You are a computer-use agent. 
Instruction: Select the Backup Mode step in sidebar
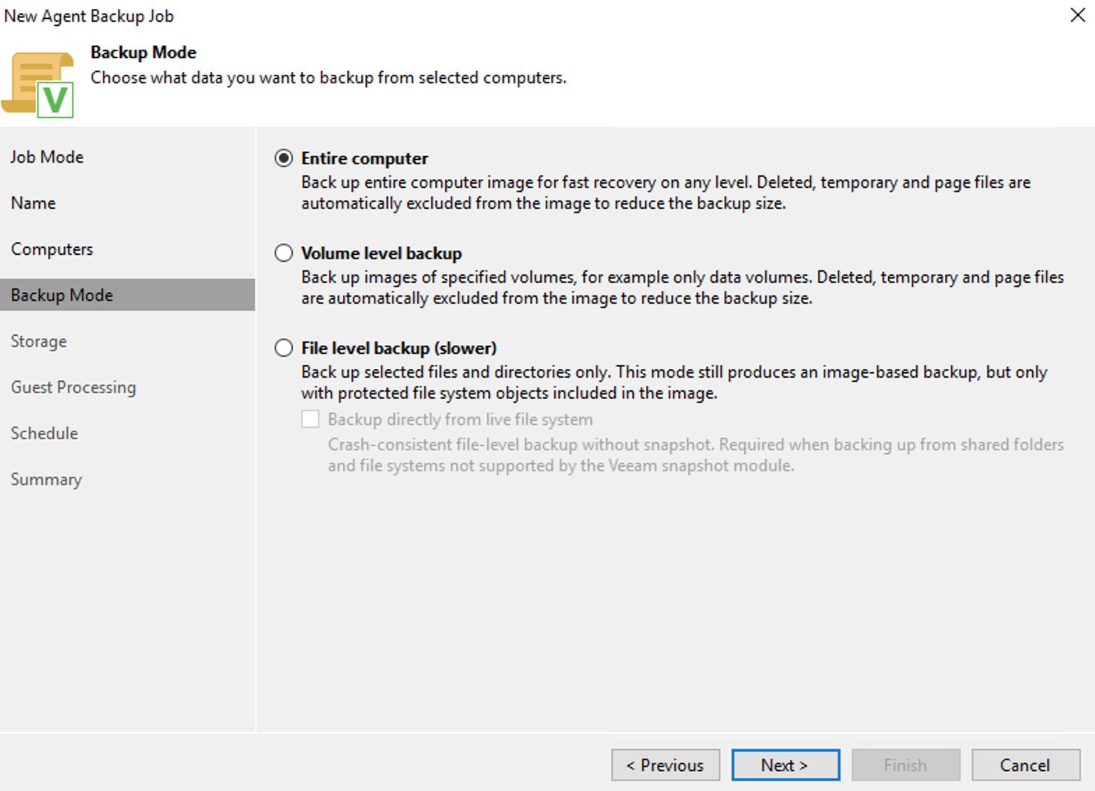point(127,295)
